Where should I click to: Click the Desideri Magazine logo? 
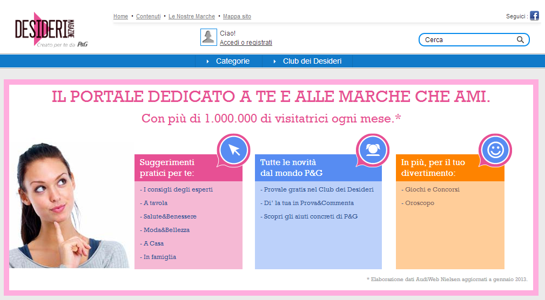(51, 30)
